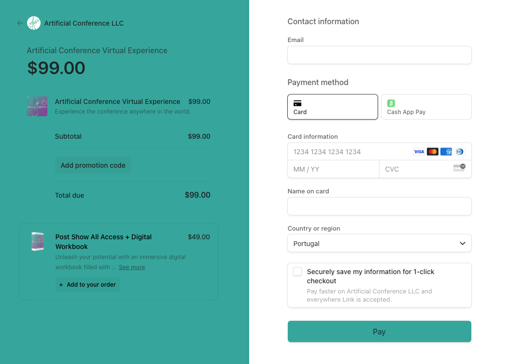Image resolution: width=508 pixels, height=364 pixels.
Task: Enable securely save my information checkbox
Action: pyautogui.click(x=297, y=272)
